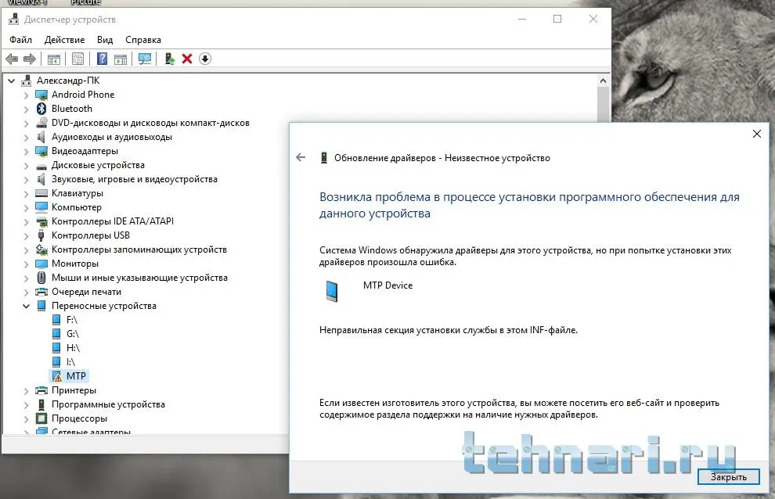Click the monitor scan hardware changes icon
The width and height of the screenshot is (775, 499).
pos(145,59)
